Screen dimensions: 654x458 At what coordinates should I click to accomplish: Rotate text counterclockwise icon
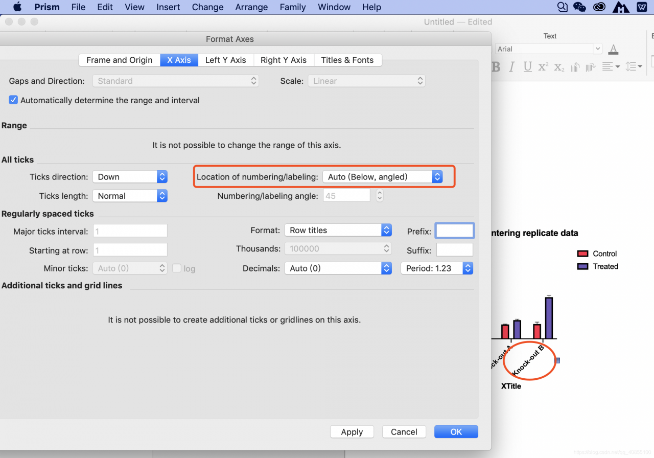575,67
